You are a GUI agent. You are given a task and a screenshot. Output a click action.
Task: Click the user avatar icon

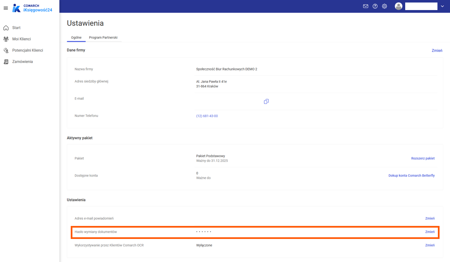[399, 6]
